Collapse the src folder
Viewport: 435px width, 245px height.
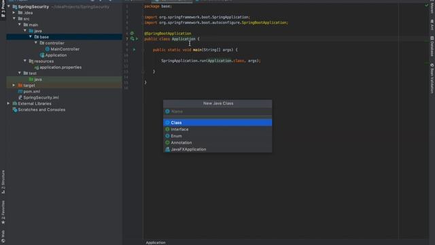tap(14, 18)
